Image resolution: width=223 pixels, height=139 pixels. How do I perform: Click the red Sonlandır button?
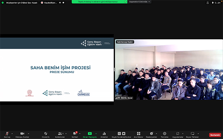click(x=215, y=135)
